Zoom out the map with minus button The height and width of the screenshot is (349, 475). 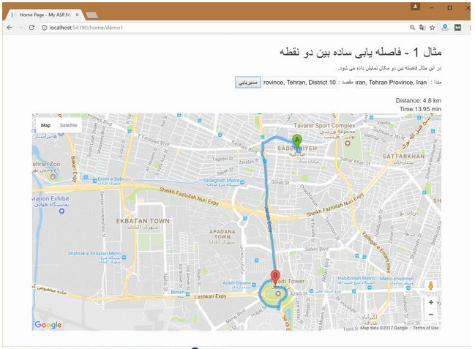[x=431, y=315]
